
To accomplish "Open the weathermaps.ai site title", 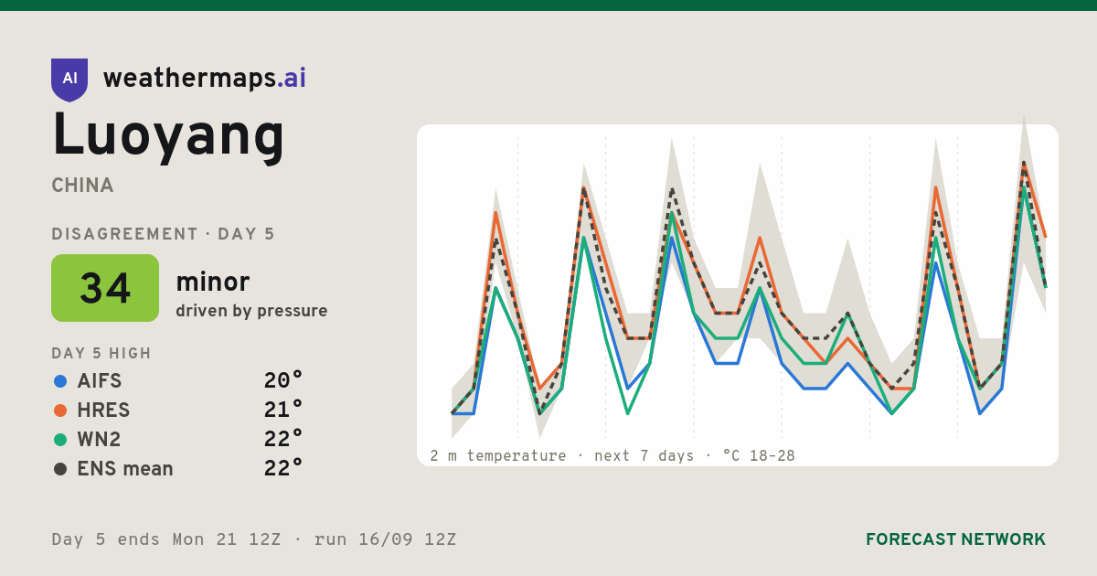I will click(x=205, y=79).
